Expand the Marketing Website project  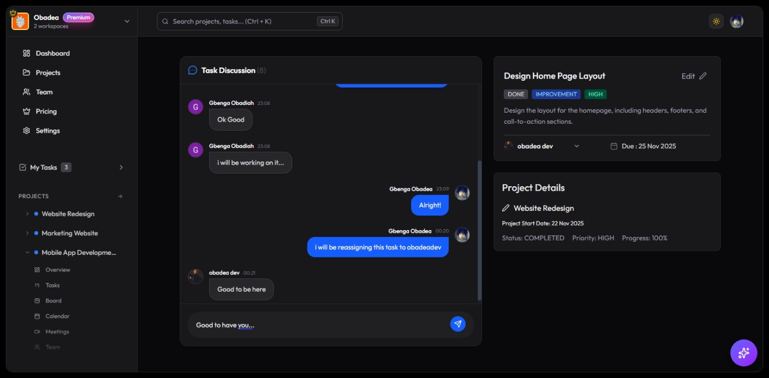(27, 233)
